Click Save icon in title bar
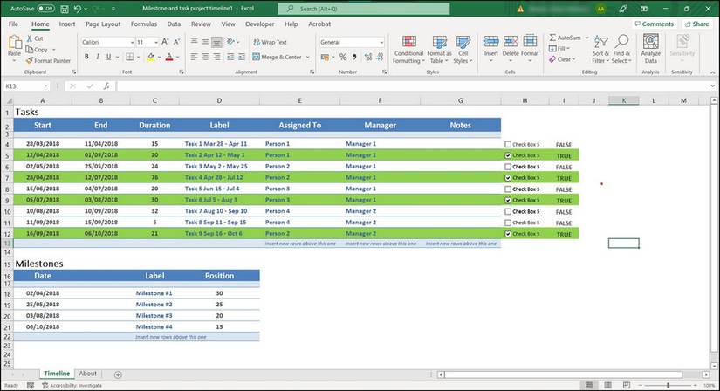Screen dimensions: 720x391 click(65, 9)
